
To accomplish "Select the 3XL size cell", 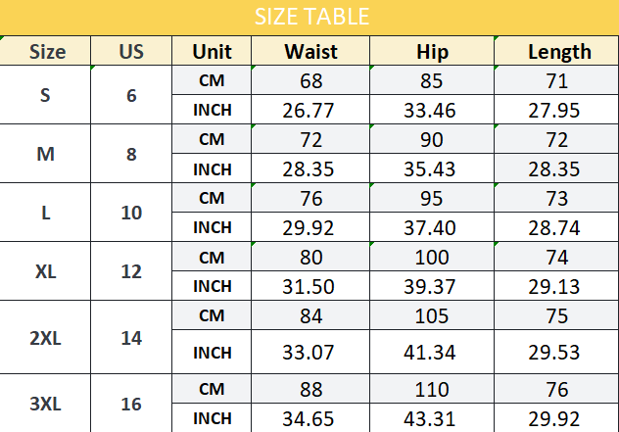I will click(45, 404).
